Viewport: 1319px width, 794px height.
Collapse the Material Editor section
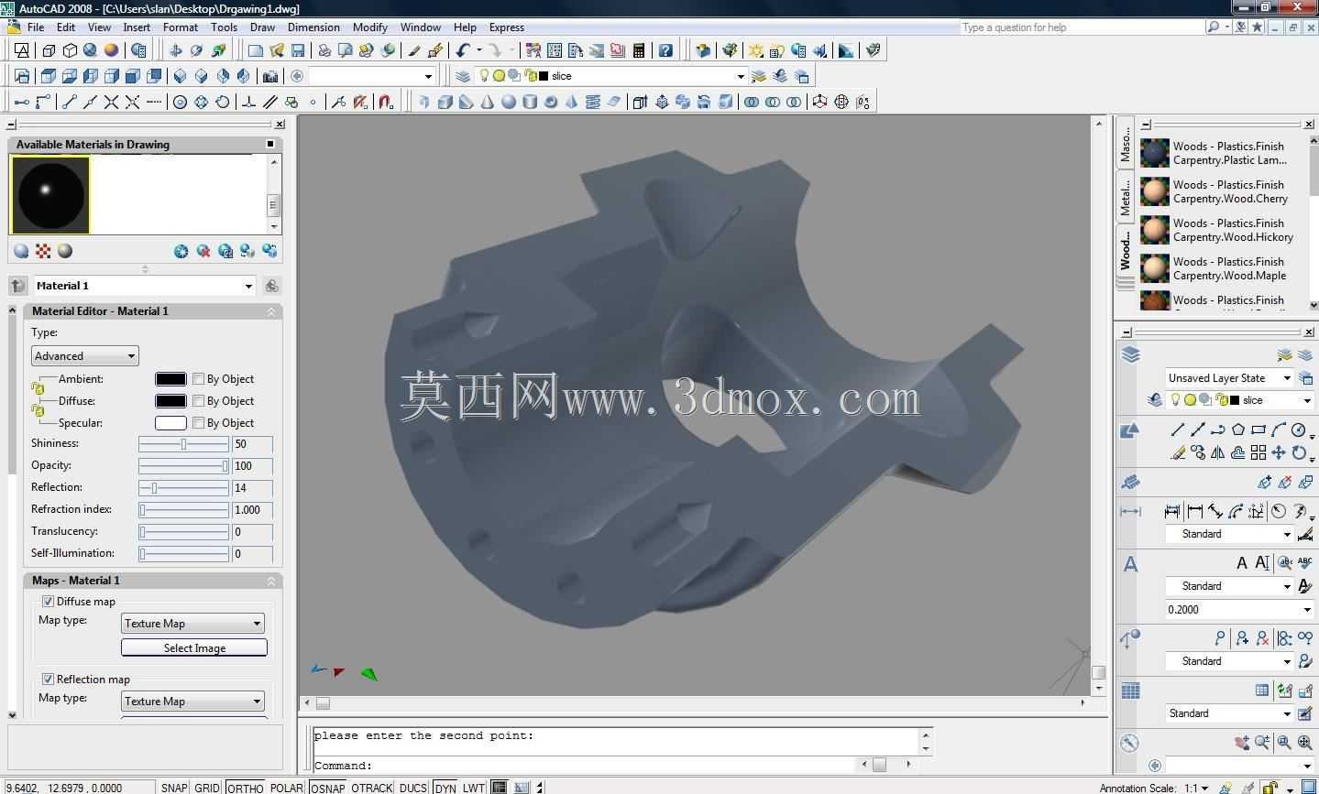271,311
